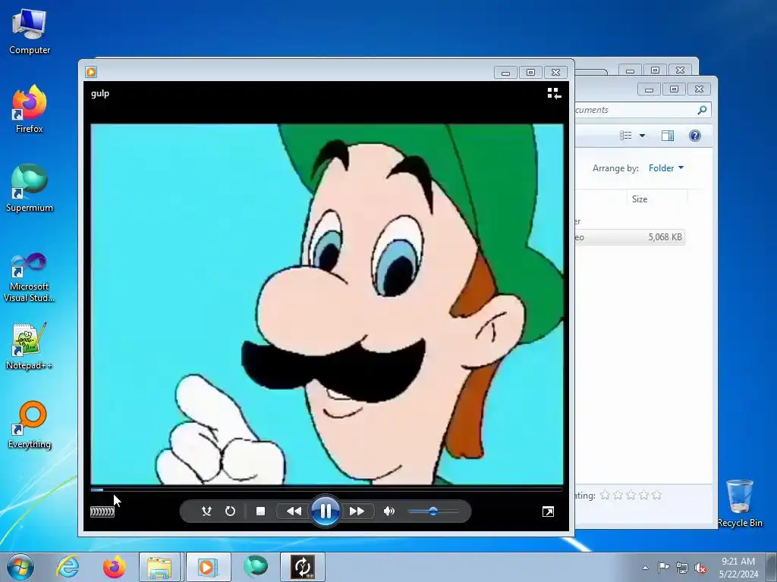Toggle shuffle mode in media player
The image size is (777, 582).
coord(206,512)
